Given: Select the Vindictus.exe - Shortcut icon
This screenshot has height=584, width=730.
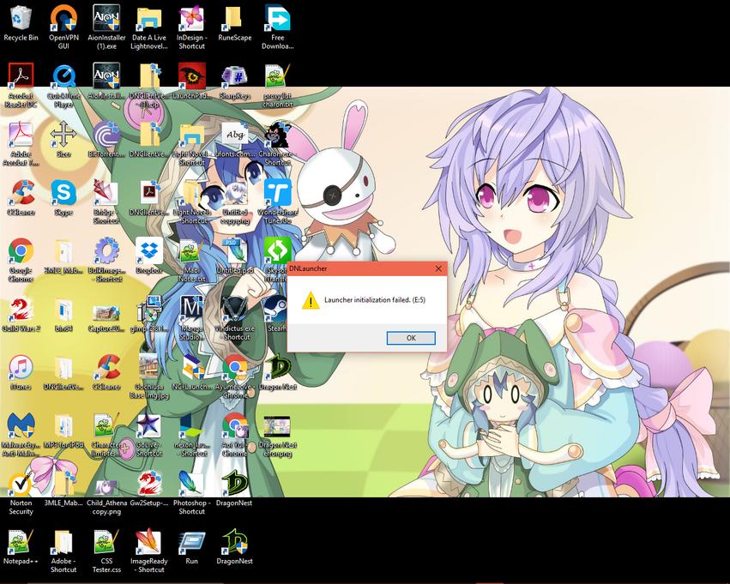Looking at the screenshot, I should point(234,309).
